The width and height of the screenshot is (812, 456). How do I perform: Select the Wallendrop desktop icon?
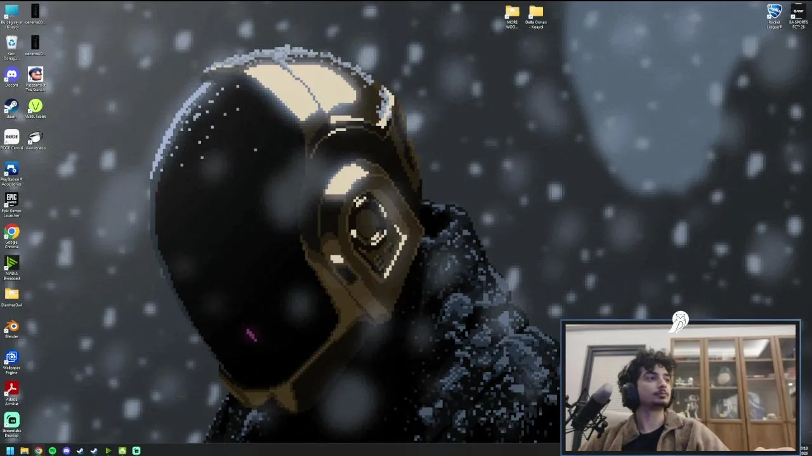(36, 137)
